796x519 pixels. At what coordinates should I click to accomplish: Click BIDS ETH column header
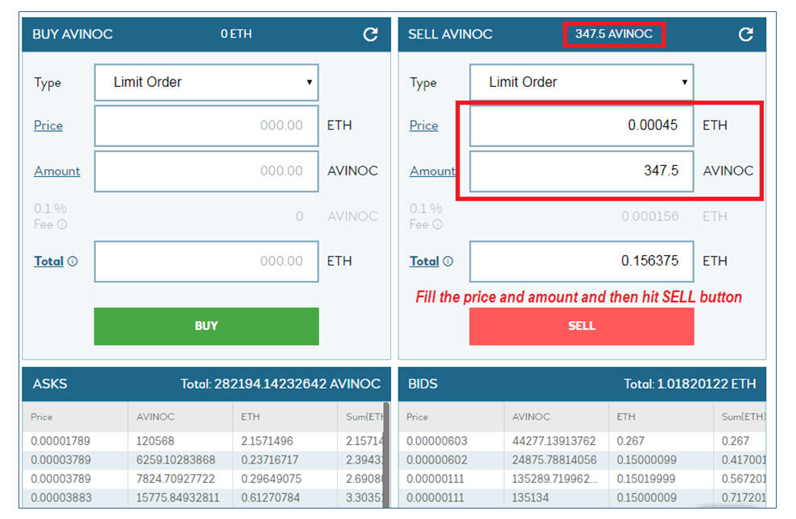tap(626, 417)
